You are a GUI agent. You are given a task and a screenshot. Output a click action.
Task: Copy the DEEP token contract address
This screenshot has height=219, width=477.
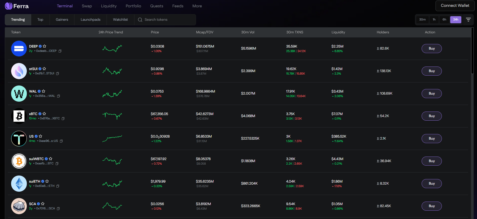point(60,51)
